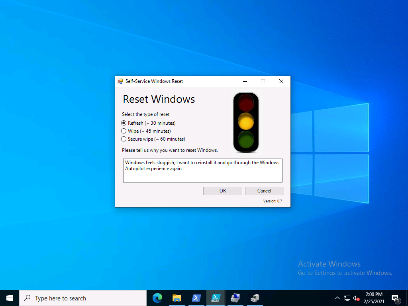
Task: Click the Type here to search box
Action: click(x=83, y=298)
